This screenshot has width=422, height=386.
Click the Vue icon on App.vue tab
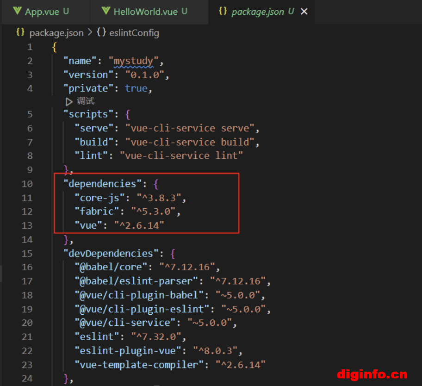17,11
